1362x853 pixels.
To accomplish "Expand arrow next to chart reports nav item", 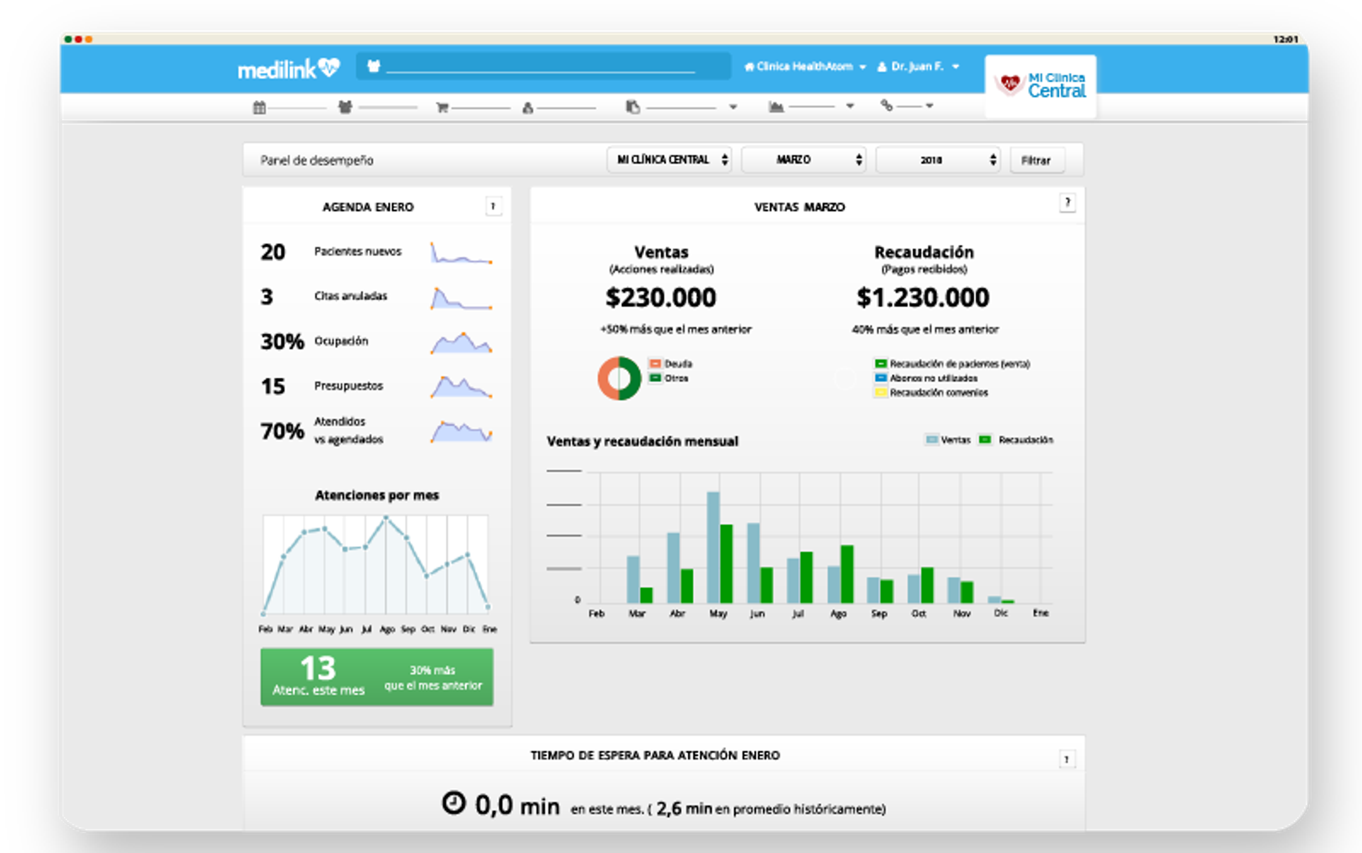I will click(850, 106).
